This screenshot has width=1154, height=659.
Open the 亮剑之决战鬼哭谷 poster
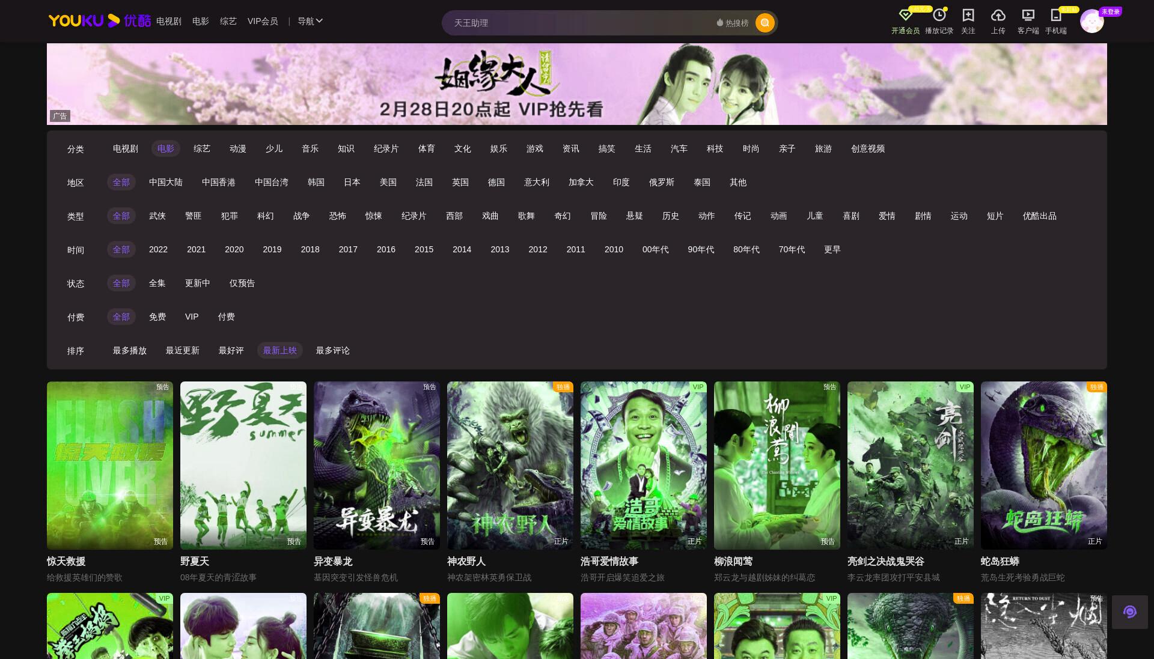point(911,465)
